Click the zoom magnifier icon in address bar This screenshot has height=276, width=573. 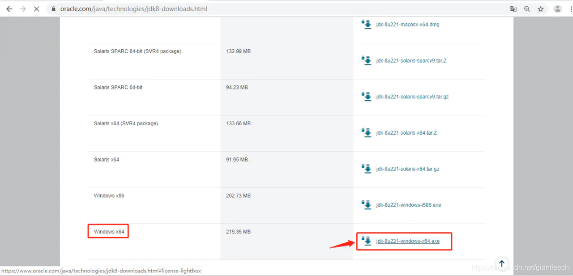527,9
